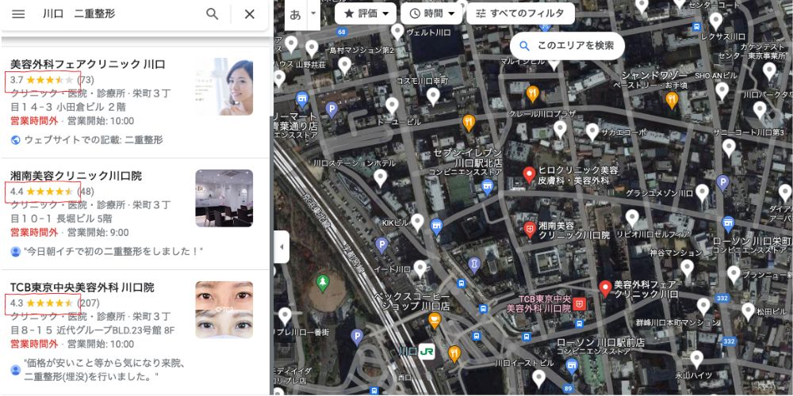Click the あ input mode indicator

click(x=295, y=14)
